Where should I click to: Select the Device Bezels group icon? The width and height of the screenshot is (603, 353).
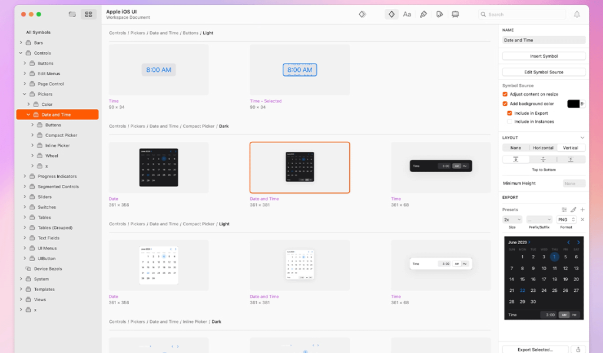coord(28,269)
